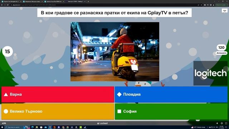Open File Explorer from the taskbar
Image resolution: width=229 pixels, height=129 pixels.
(37, 127)
